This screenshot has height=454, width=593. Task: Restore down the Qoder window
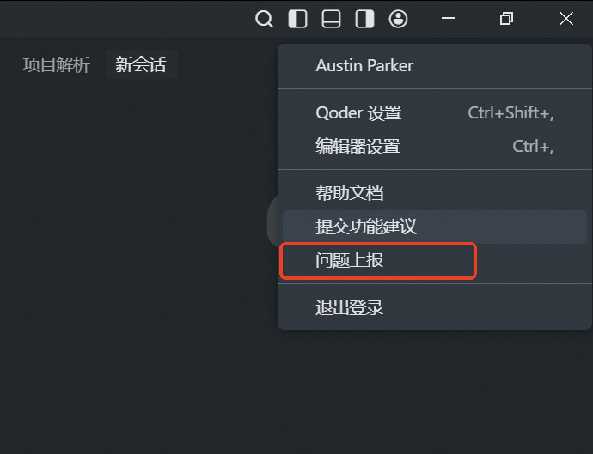(507, 19)
